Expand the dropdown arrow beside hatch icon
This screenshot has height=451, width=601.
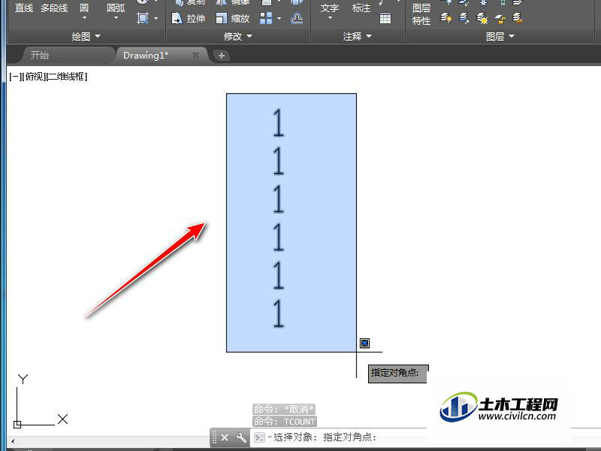click(x=156, y=18)
